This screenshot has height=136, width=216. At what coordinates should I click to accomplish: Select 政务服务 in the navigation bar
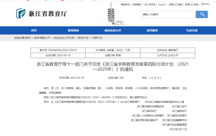(x=152, y=30)
